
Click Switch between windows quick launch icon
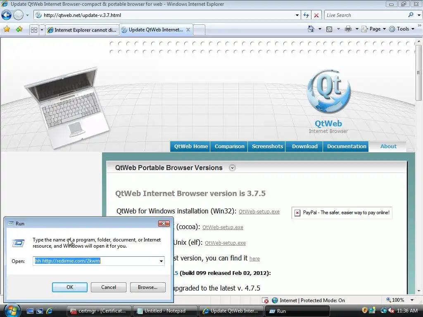click(x=40, y=311)
